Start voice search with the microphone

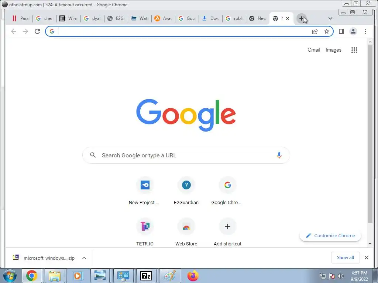[279, 155]
